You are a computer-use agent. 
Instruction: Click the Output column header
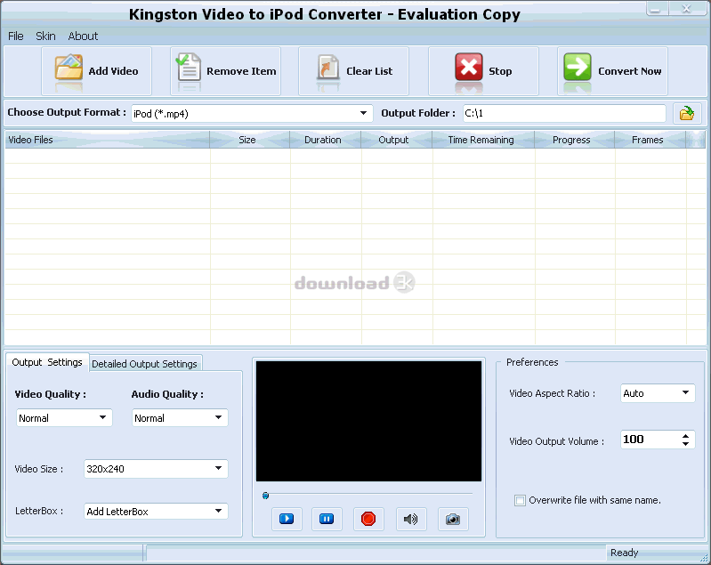coord(397,140)
